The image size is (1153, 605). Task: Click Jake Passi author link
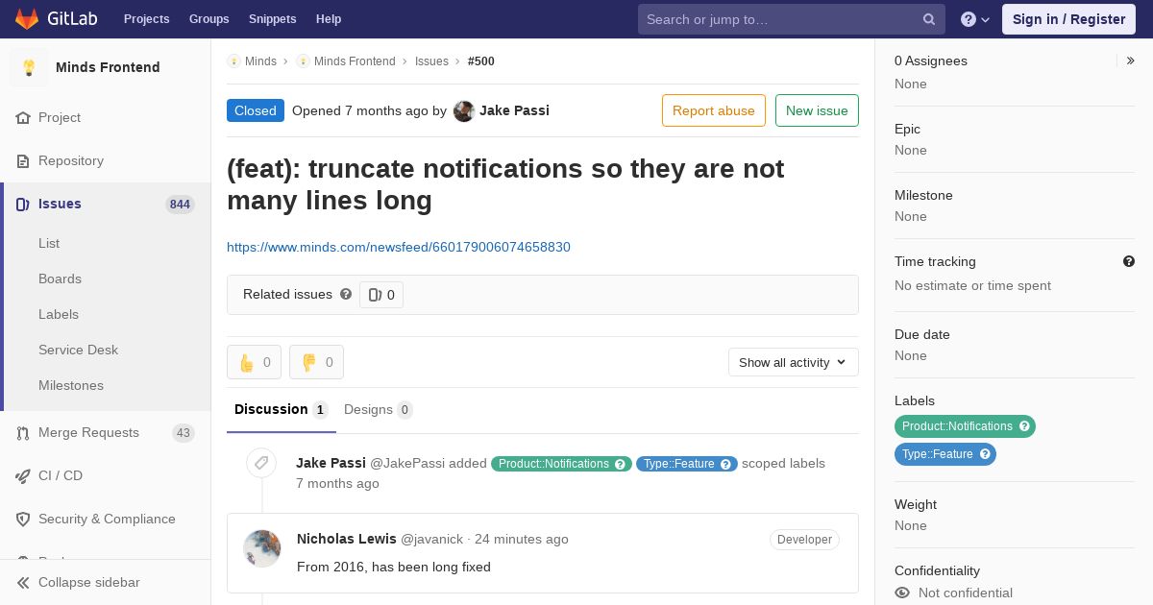[x=514, y=110]
